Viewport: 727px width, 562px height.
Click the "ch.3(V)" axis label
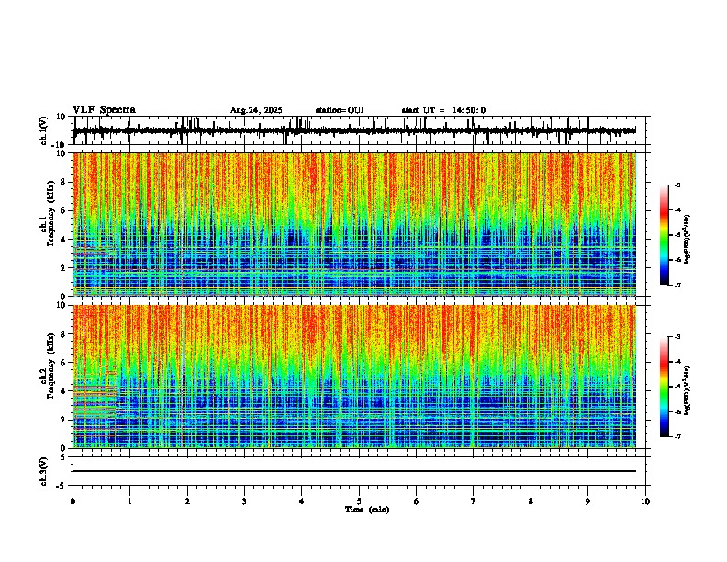click(44, 471)
